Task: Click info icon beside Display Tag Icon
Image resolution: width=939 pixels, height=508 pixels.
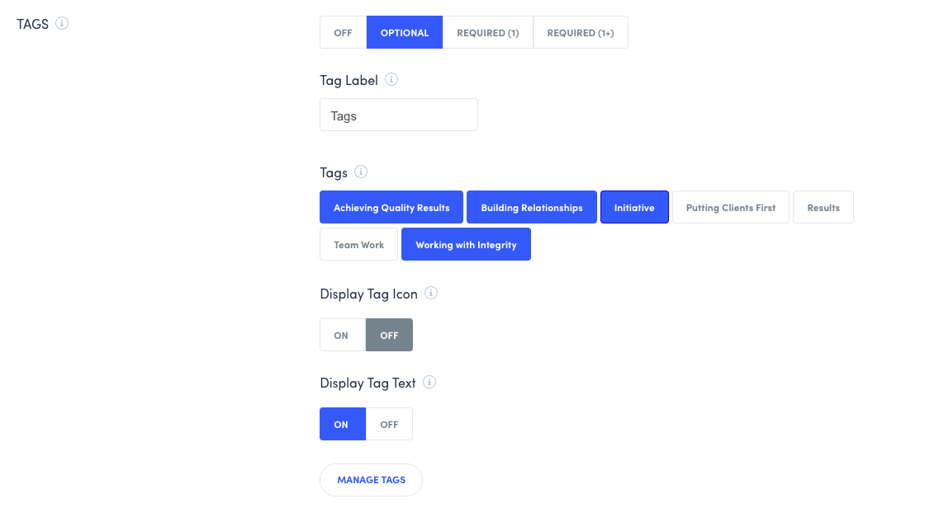Action: coord(431,293)
